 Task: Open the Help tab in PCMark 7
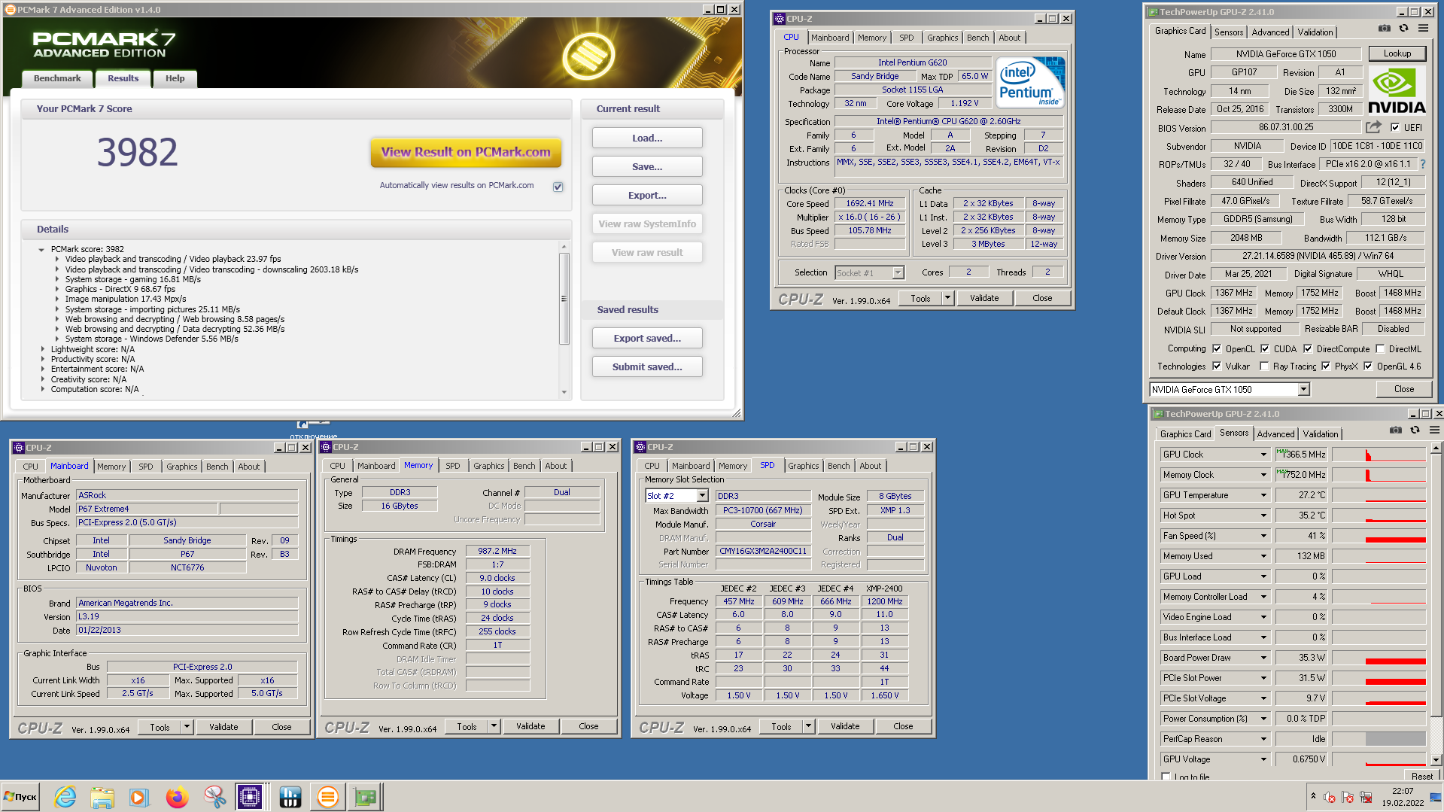click(x=175, y=78)
